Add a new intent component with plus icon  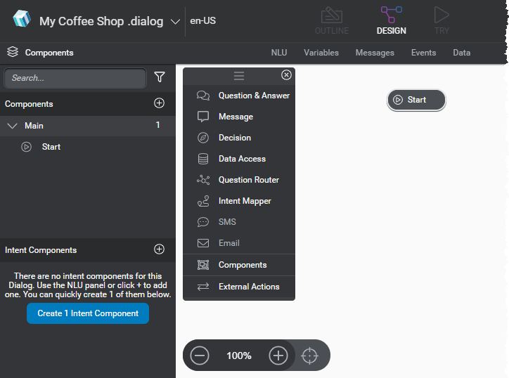pyautogui.click(x=159, y=249)
